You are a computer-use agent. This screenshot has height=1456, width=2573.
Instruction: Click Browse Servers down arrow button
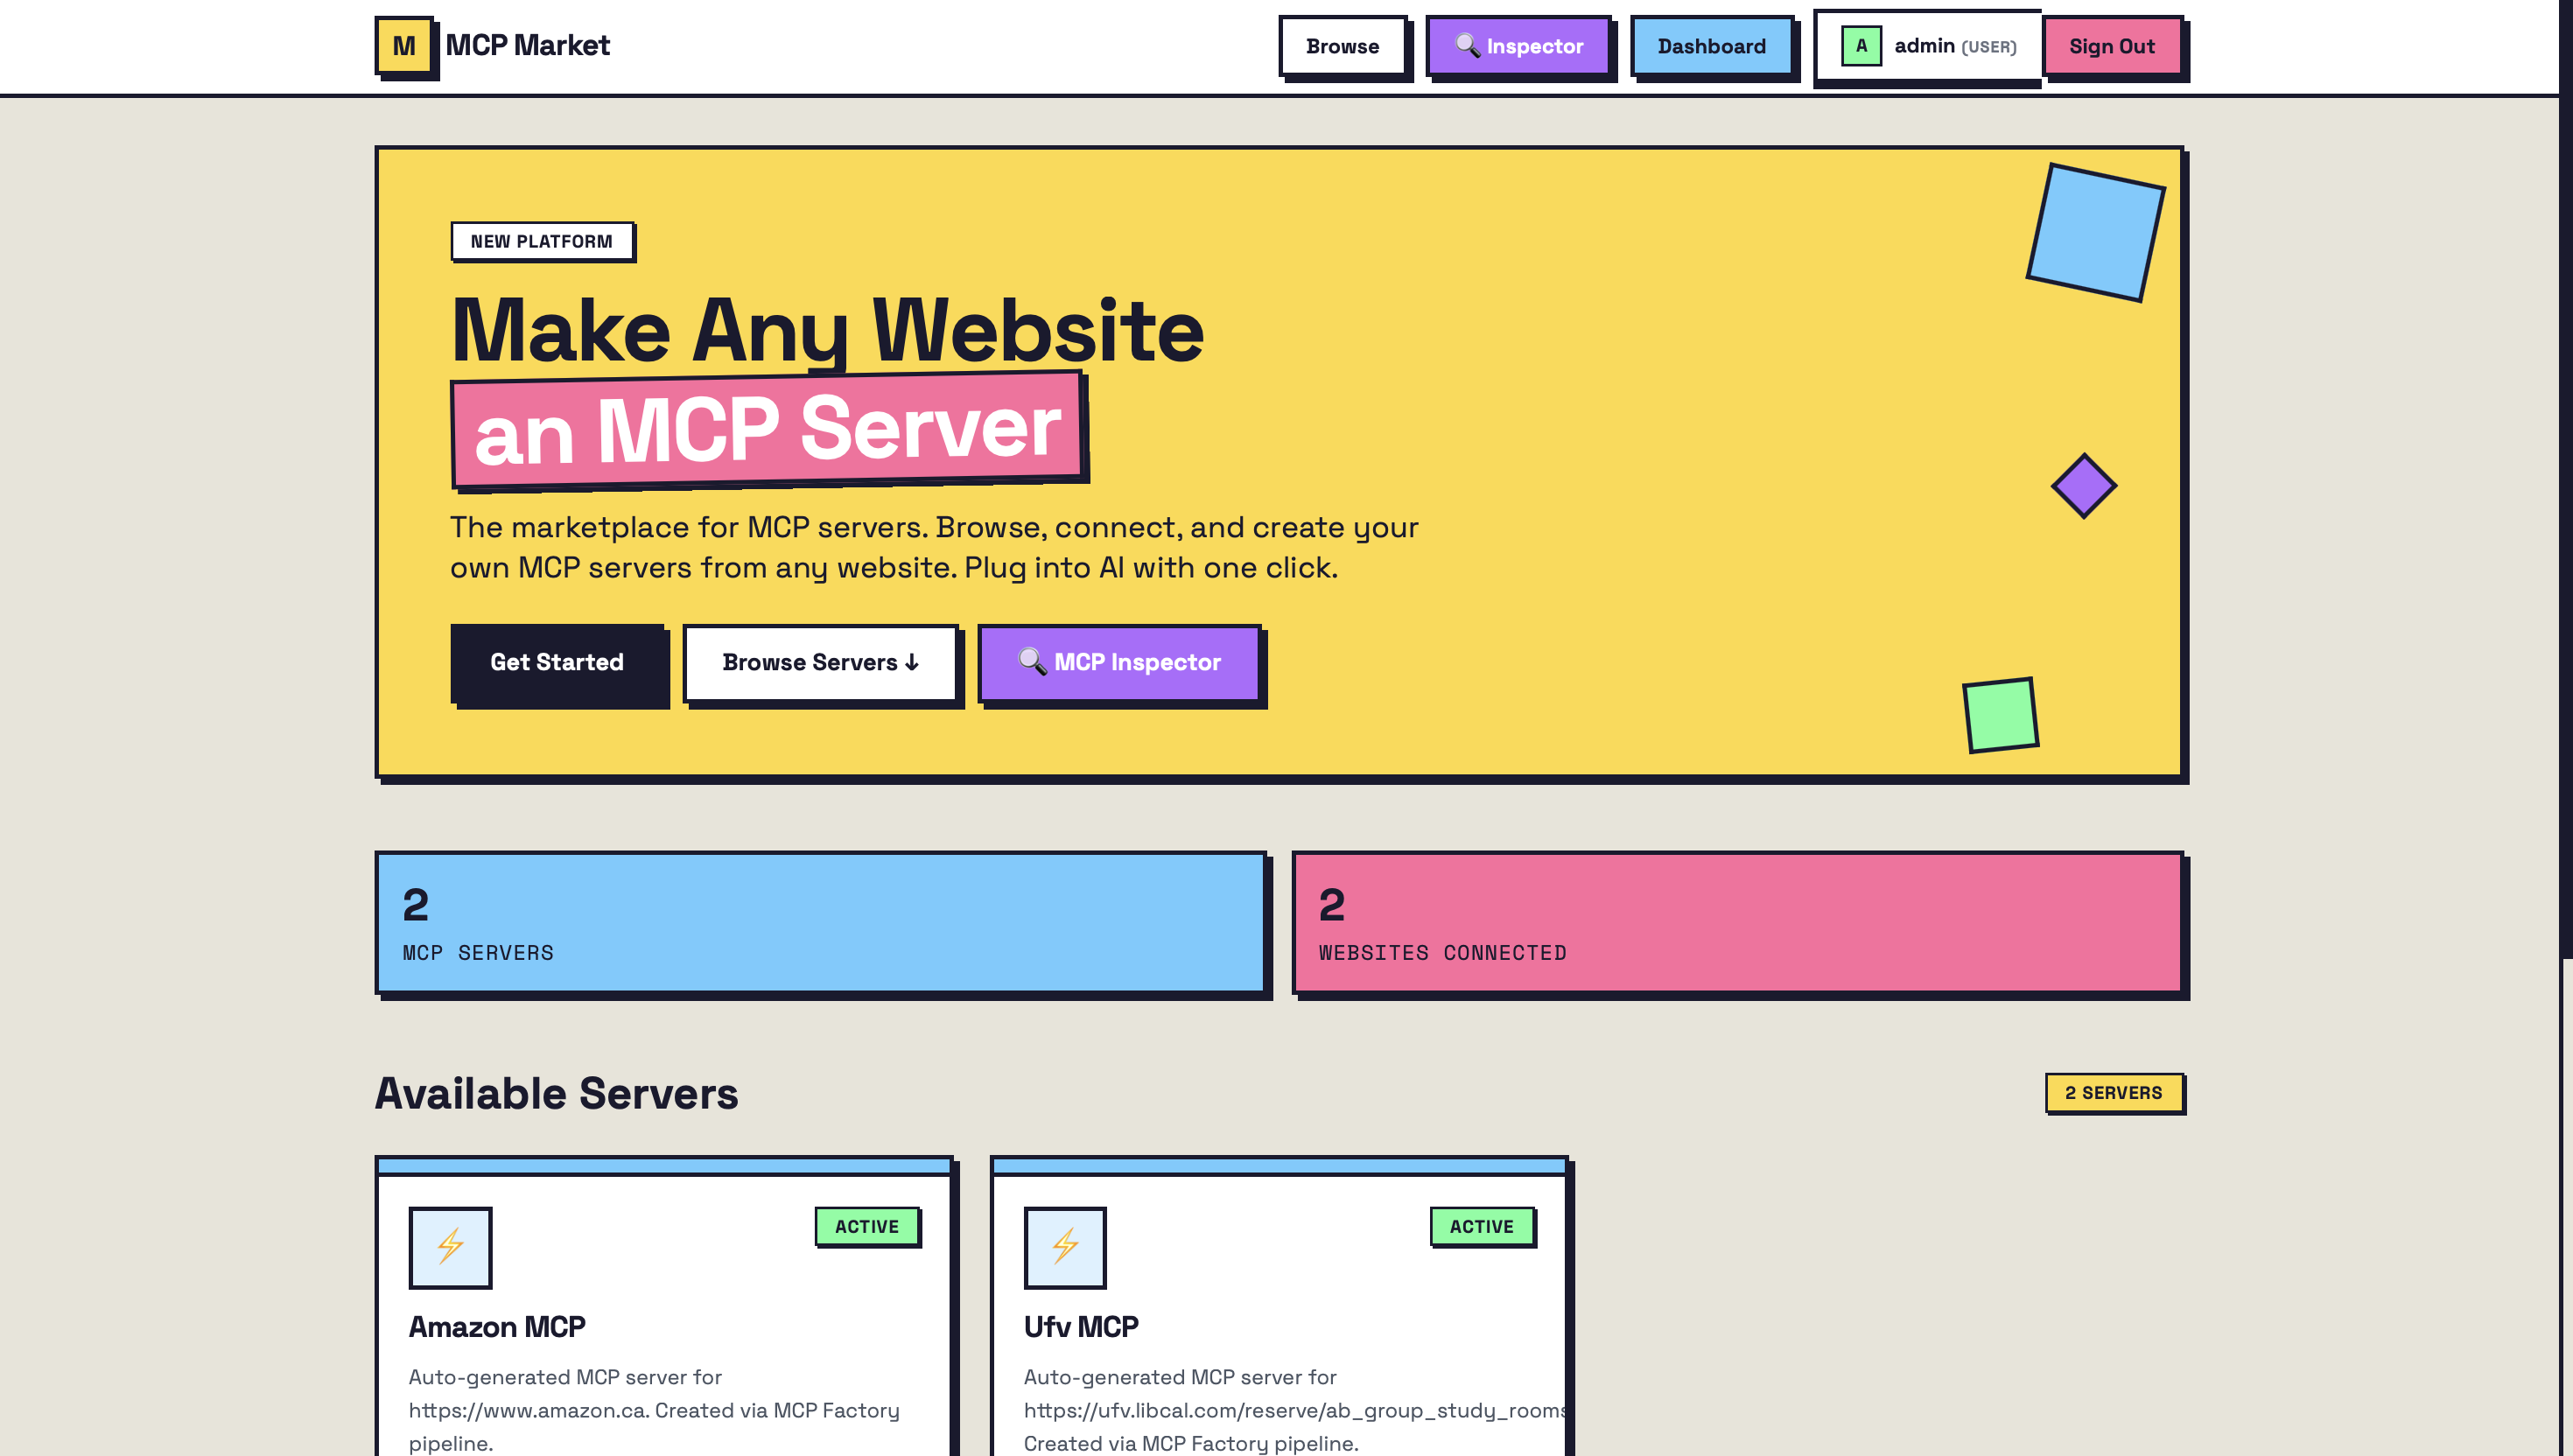pyautogui.click(x=820, y=662)
